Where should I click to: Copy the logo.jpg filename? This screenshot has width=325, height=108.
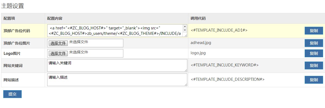point(314,53)
